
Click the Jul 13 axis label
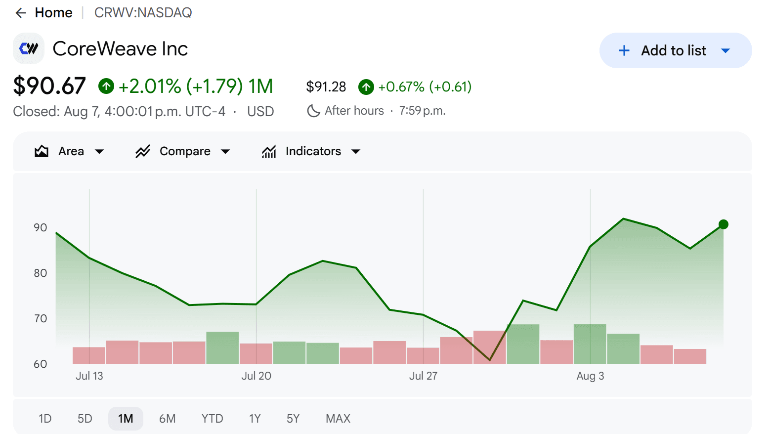pos(89,376)
